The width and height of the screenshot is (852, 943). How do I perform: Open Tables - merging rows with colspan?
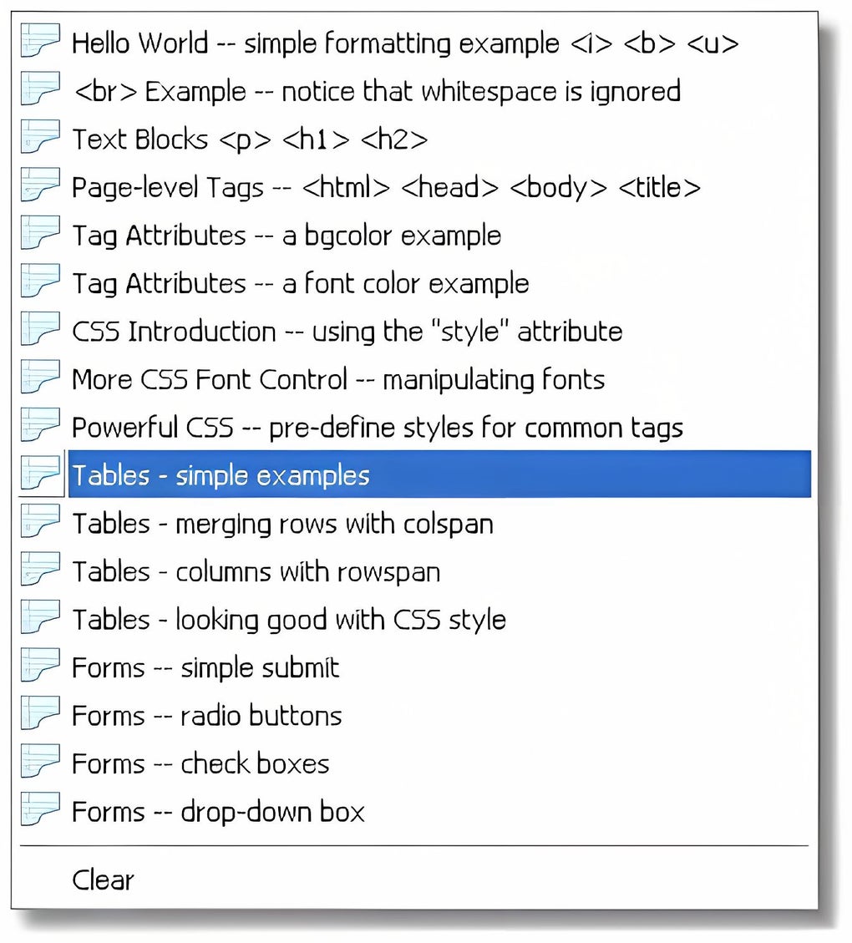pos(282,524)
